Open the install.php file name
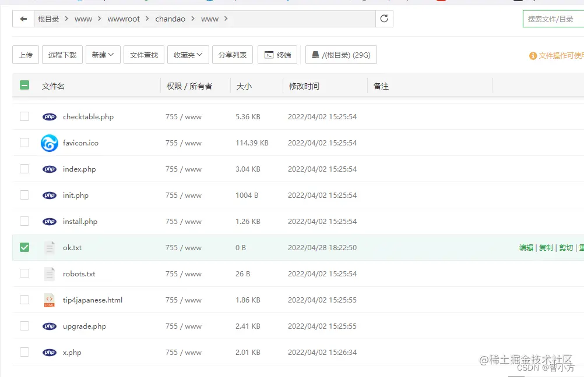 click(80, 222)
